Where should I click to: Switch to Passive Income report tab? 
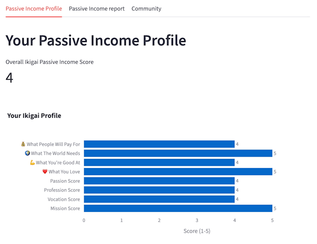96,9
